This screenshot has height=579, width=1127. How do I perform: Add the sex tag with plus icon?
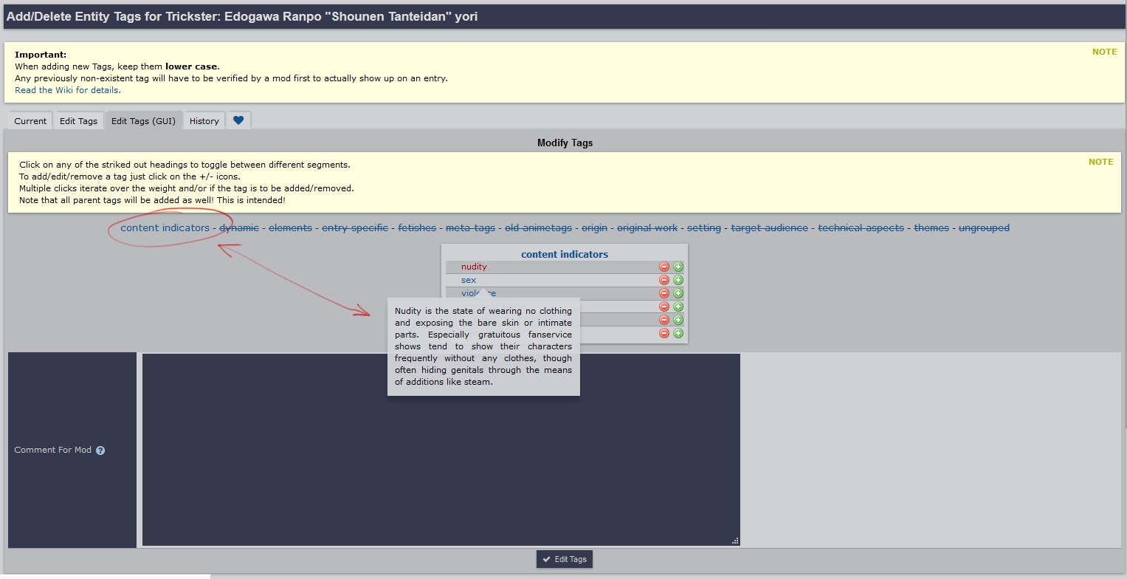click(x=678, y=280)
